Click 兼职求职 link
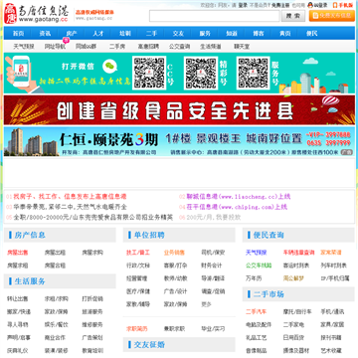 coord(174,329)
